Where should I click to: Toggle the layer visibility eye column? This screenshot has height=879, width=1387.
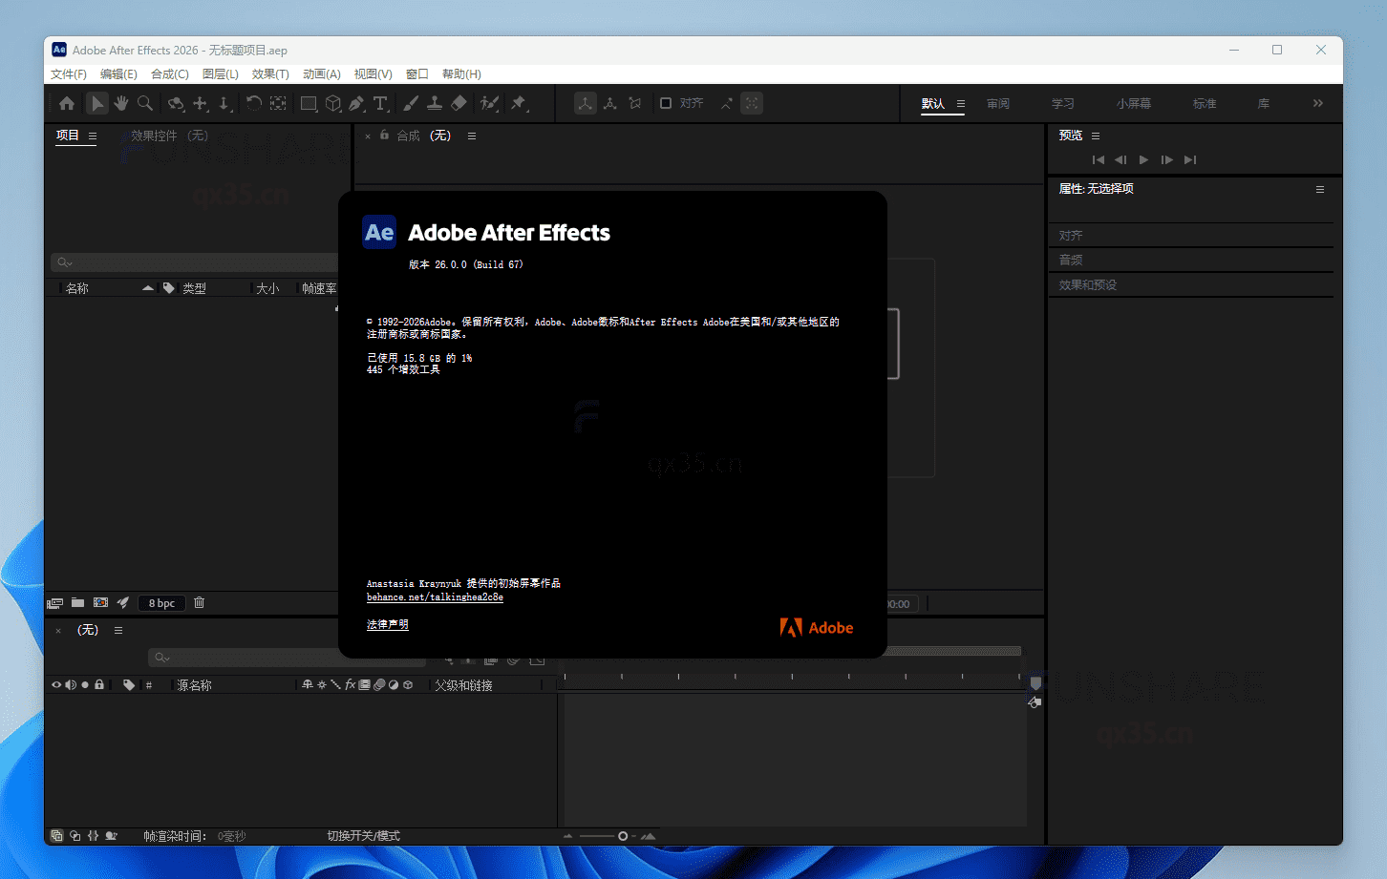point(56,684)
